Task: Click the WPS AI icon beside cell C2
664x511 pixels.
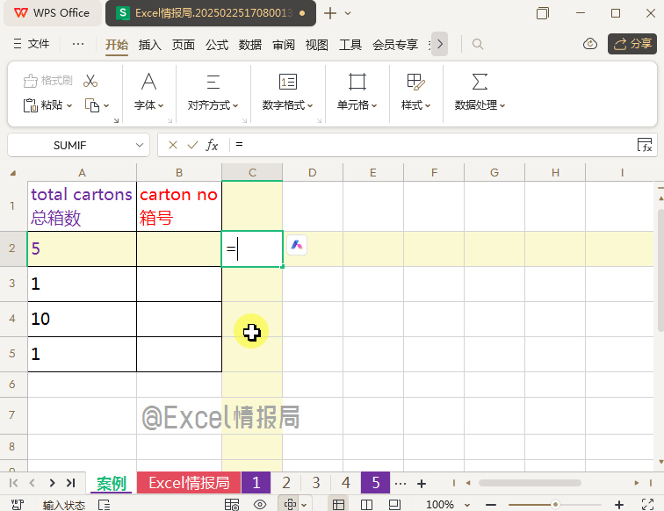Action: 297,246
